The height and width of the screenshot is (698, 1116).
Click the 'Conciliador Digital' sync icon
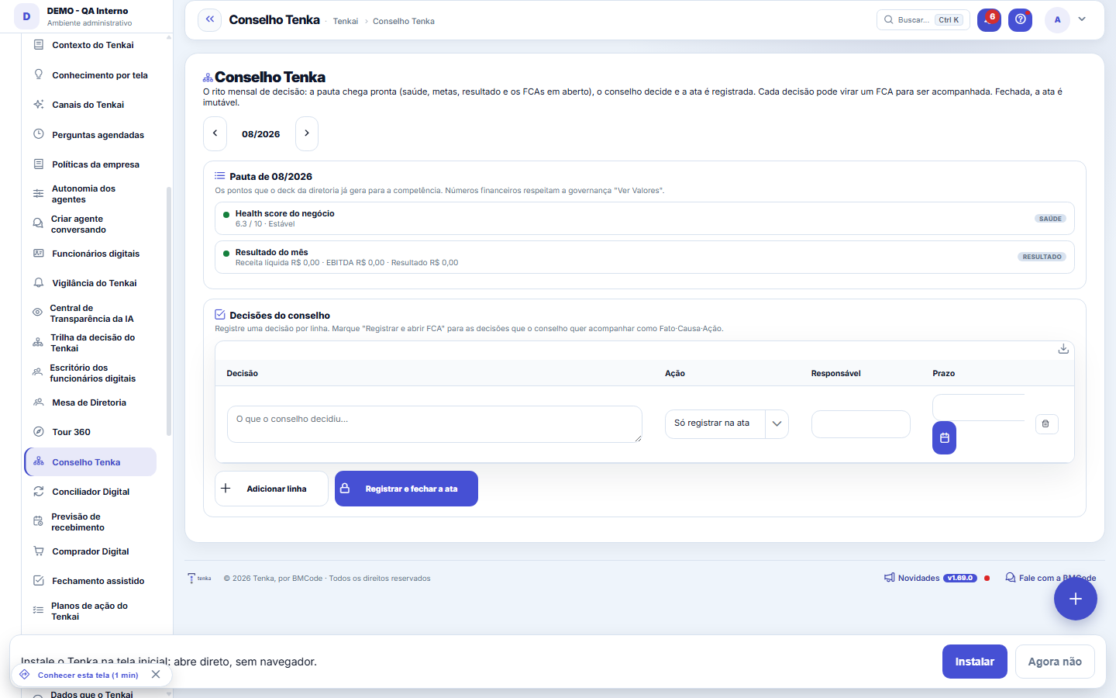coord(39,492)
